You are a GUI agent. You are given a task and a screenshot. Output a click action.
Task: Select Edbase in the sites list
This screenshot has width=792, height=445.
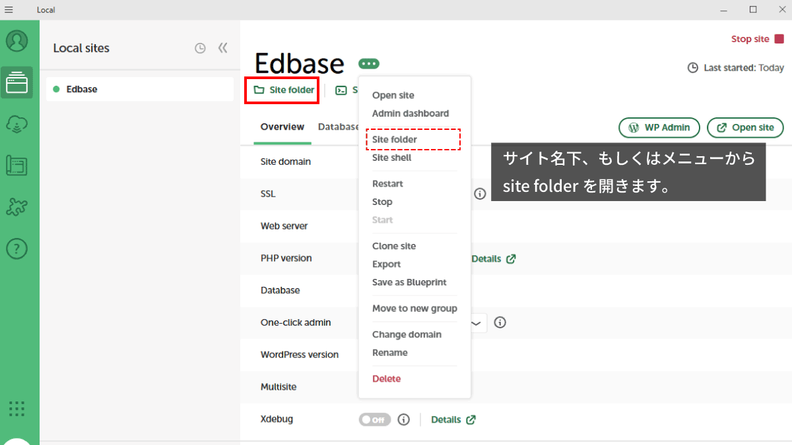(82, 89)
